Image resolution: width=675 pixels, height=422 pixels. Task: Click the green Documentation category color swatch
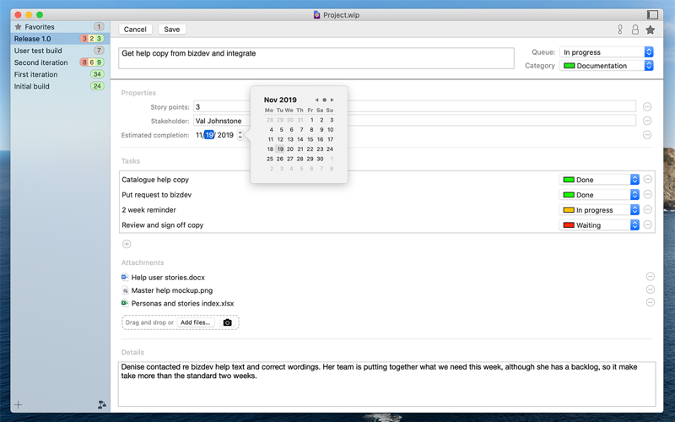[569, 66]
